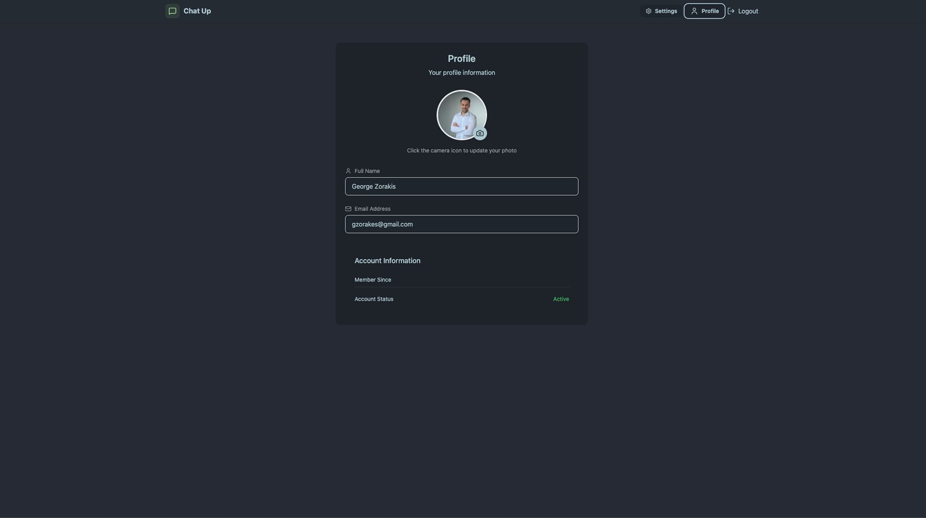The width and height of the screenshot is (926, 518).
Task: Click the gear icon next to Settings
Action: [648, 11]
